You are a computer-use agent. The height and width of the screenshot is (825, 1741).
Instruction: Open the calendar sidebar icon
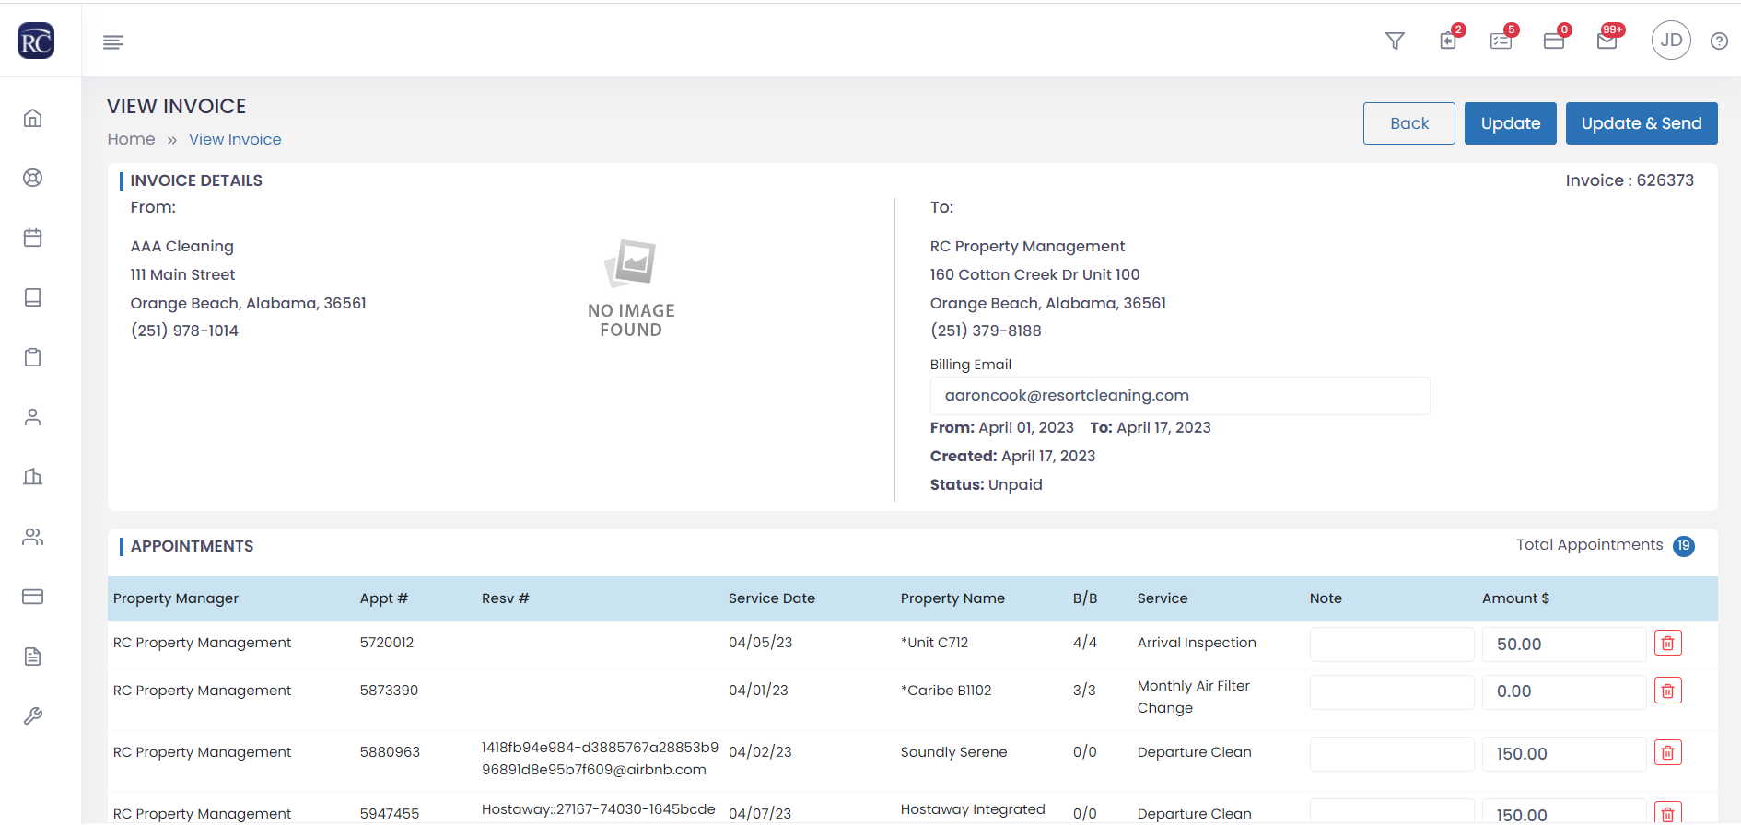tap(33, 238)
